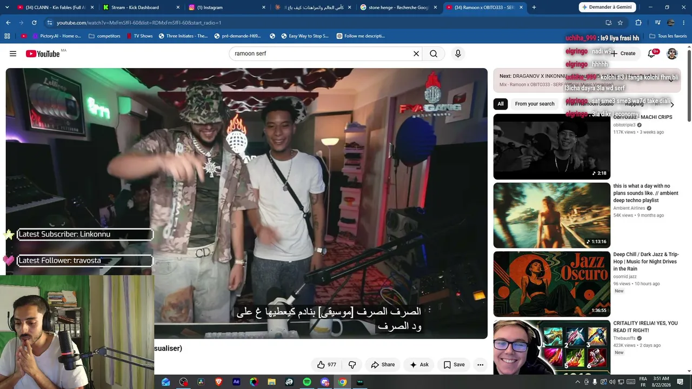Like the video with 977 likes
The height and width of the screenshot is (389, 692).
click(x=327, y=365)
